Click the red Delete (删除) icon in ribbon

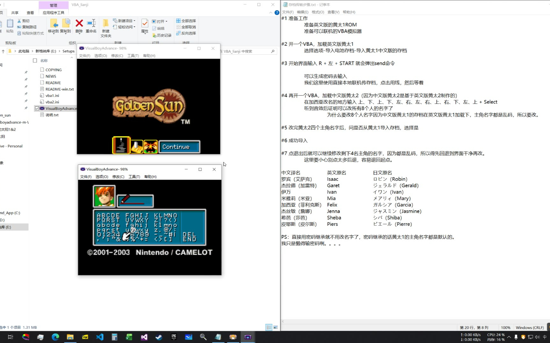[x=79, y=24]
